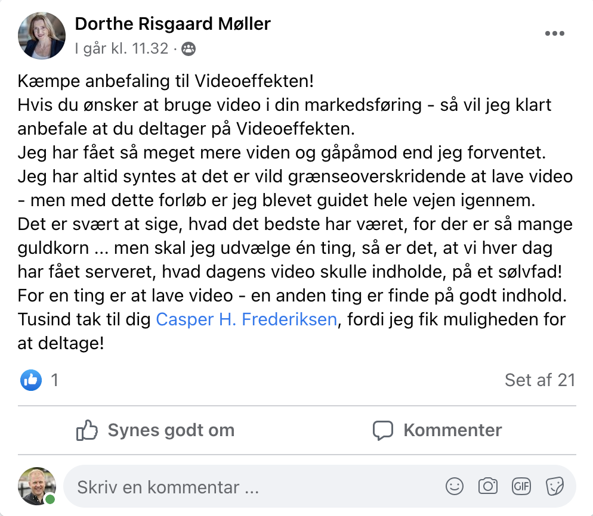Toggle like with the "Synes godt om" label

(171, 430)
